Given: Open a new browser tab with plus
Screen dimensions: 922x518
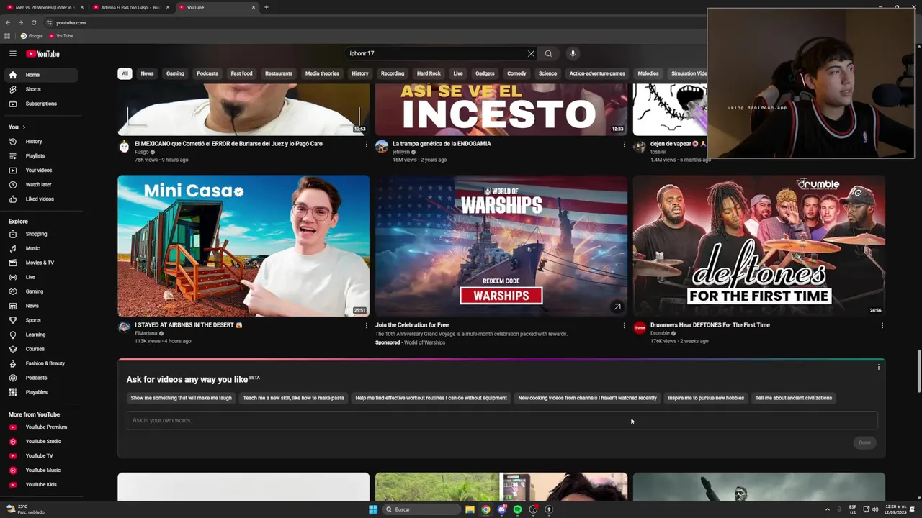Looking at the screenshot, I should [267, 7].
